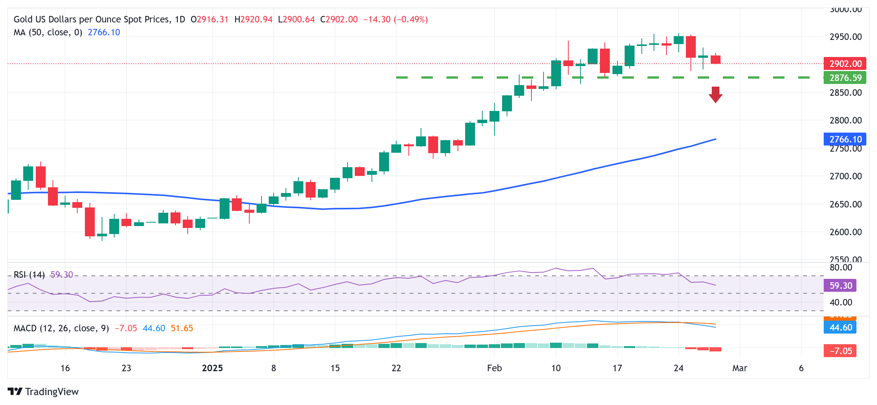Click the 1D interval label in the title
The width and height of the screenshot is (877, 405).
[x=180, y=19]
